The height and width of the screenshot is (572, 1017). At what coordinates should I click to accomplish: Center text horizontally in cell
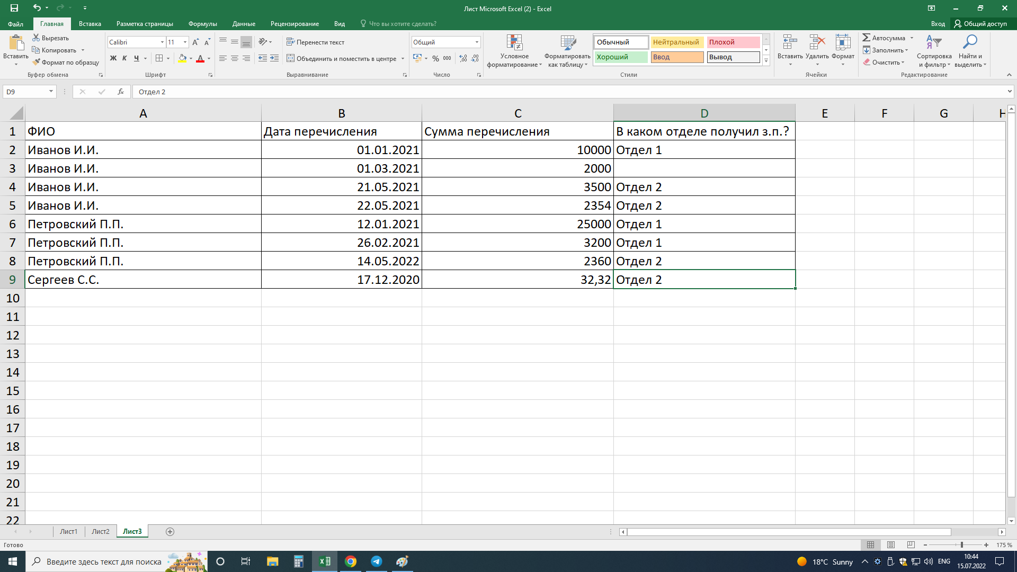click(x=235, y=58)
